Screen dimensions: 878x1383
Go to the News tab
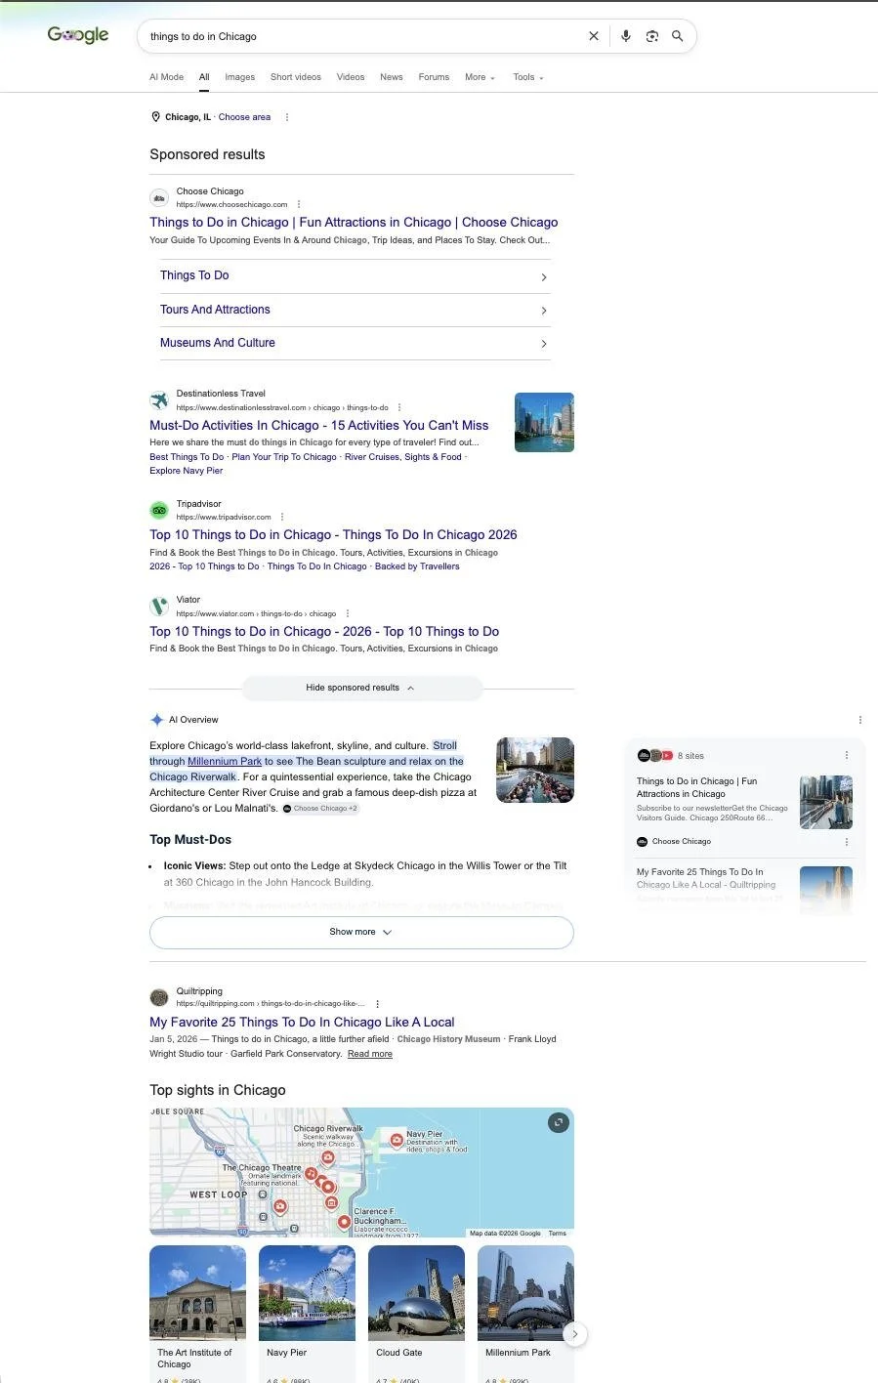click(x=392, y=77)
